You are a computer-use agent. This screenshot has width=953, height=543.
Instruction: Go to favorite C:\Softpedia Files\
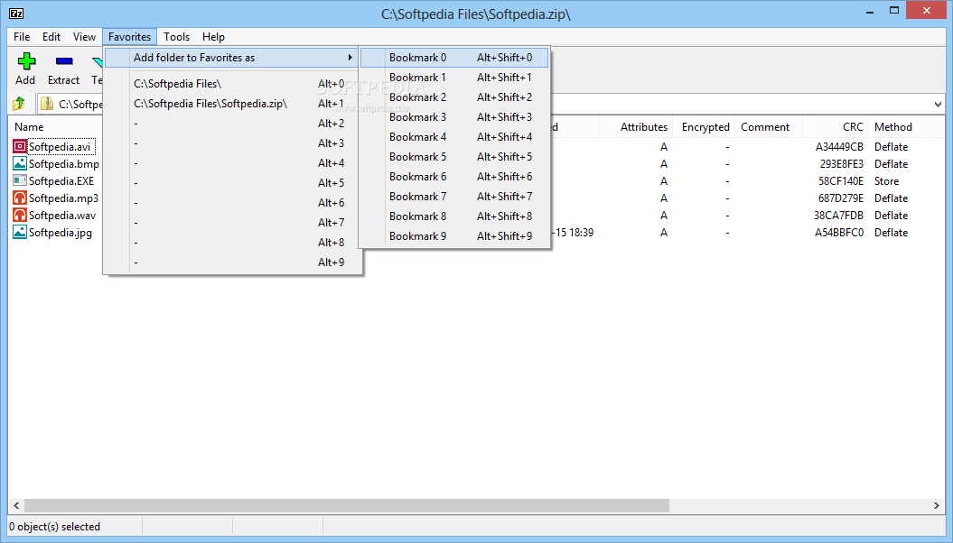232,84
